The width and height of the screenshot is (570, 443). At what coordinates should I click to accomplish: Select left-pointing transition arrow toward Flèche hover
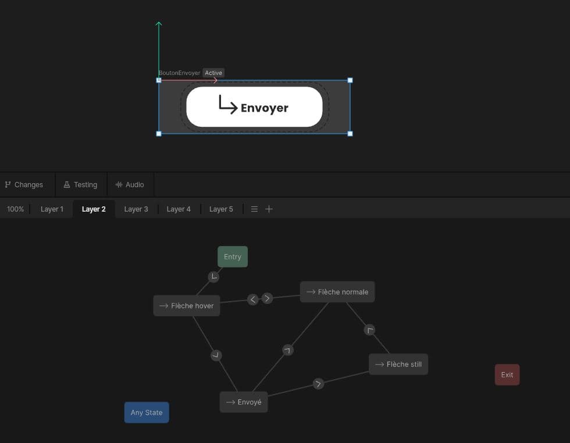252,299
